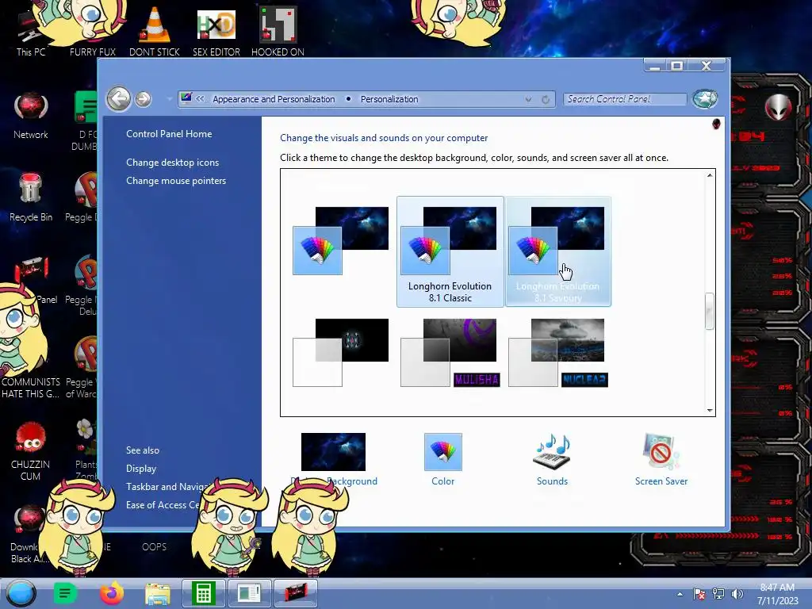Select the NUCLEAR theme thumbnail
This screenshot has width=812, height=609.
pyautogui.click(x=557, y=353)
